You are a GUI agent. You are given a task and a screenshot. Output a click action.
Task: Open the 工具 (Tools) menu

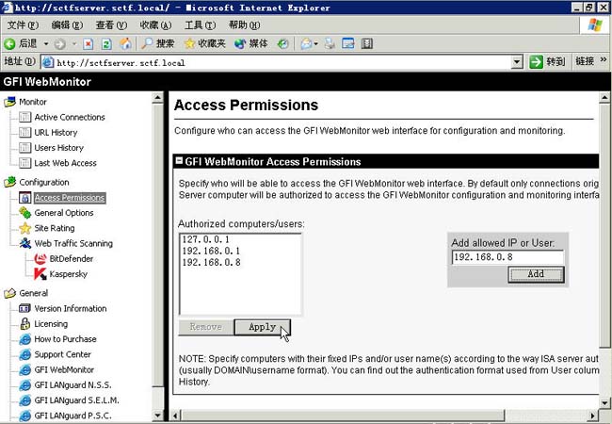pos(200,25)
